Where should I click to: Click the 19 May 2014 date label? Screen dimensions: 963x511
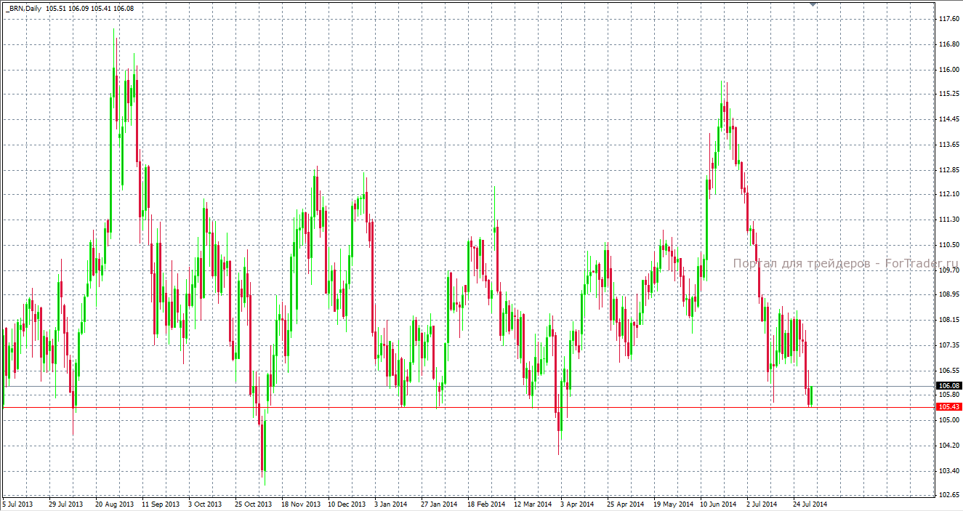673,504
